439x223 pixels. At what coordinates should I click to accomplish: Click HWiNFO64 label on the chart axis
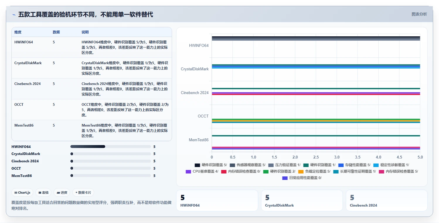[x=199, y=45]
